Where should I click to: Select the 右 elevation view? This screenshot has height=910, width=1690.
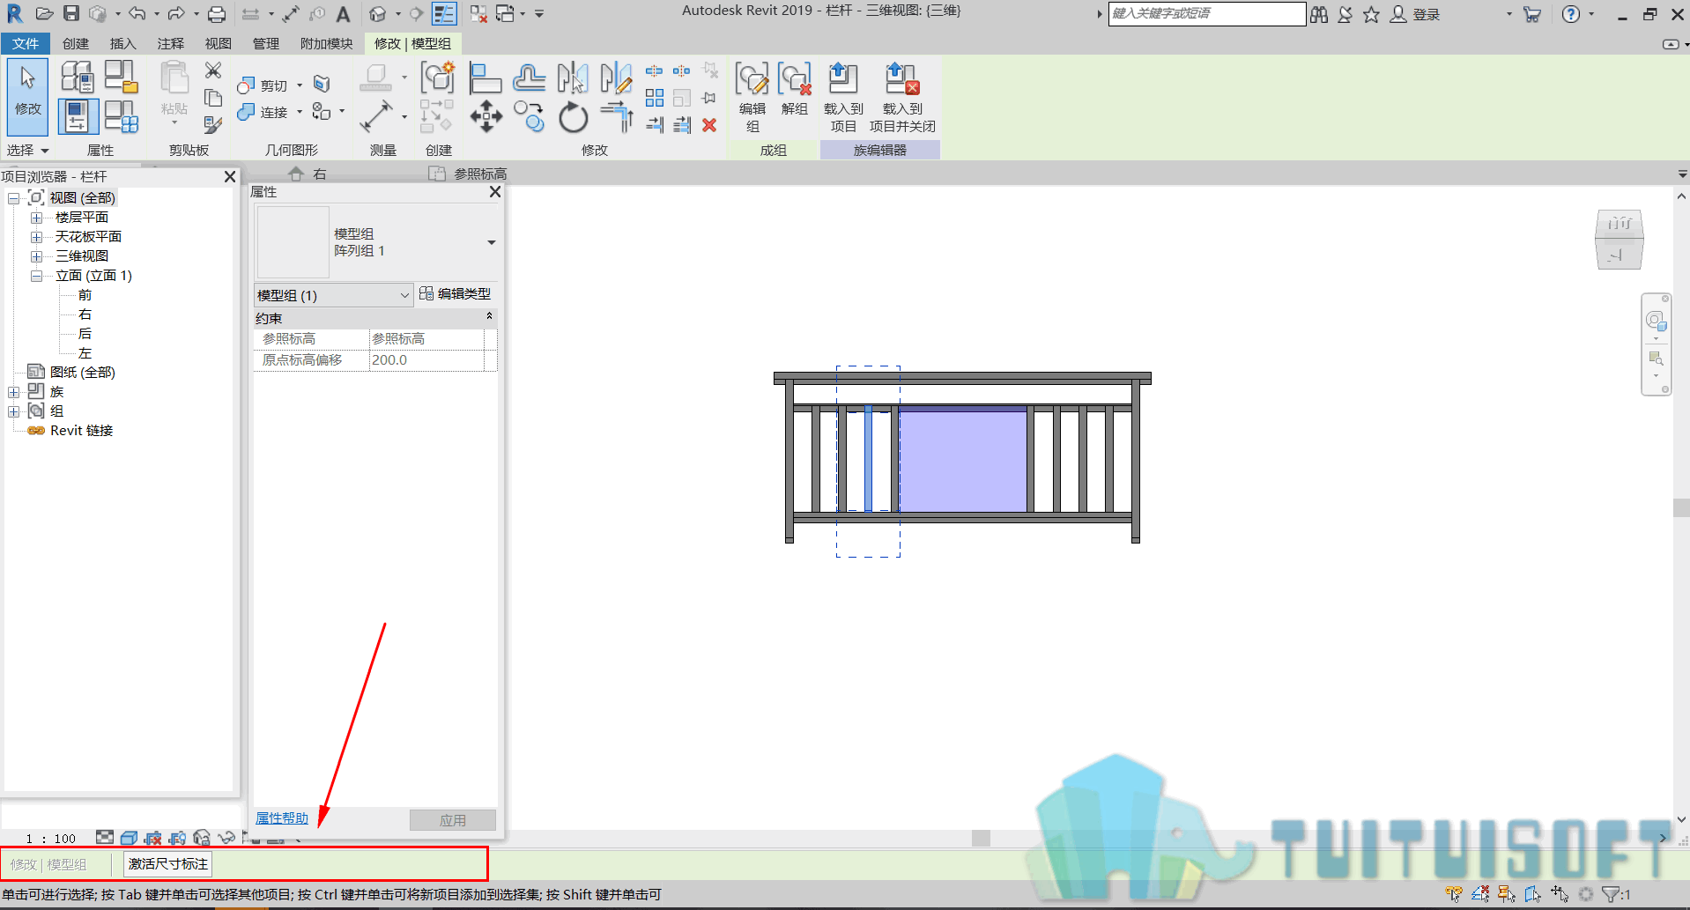tap(85, 314)
